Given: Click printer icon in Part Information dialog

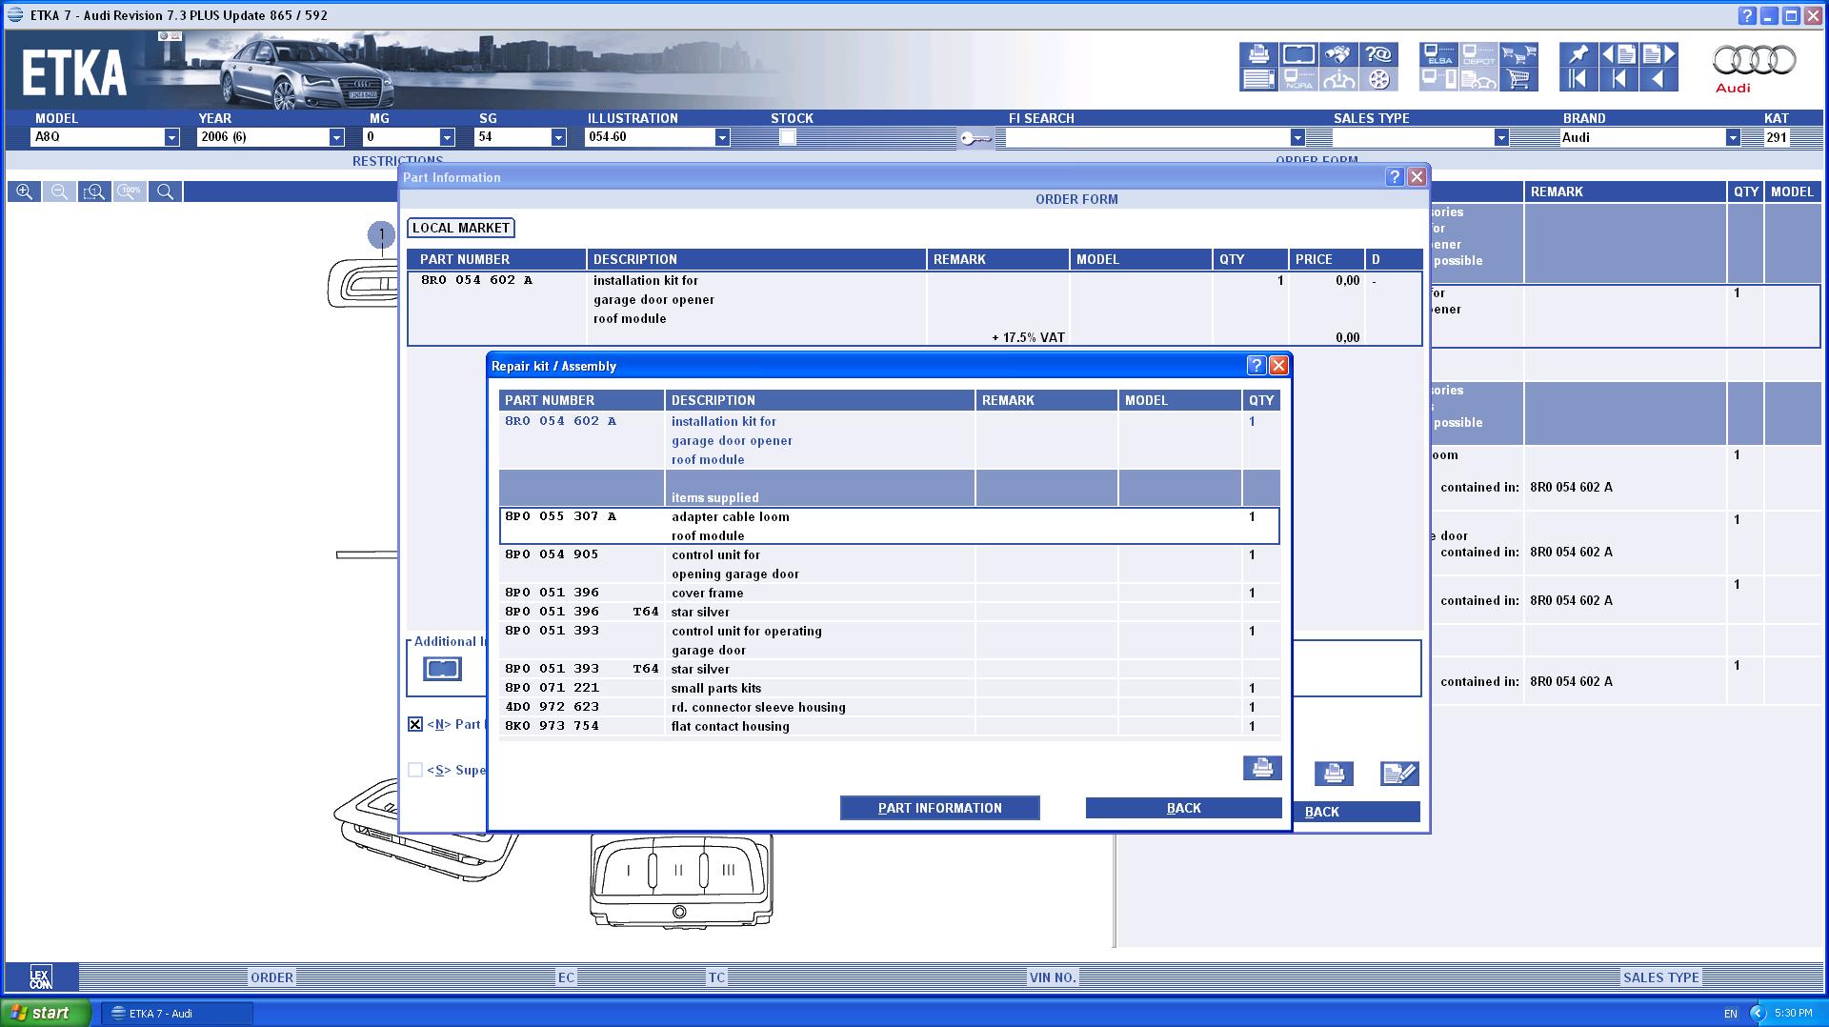Looking at the screenshot, I should tap(1334, 774).
